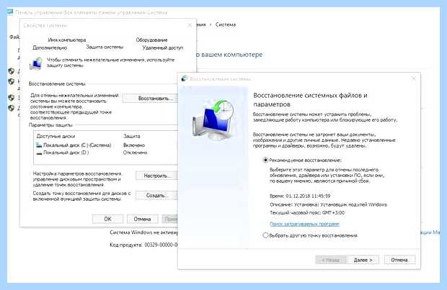Image resolution: width=447 pixels, height=290 pixels.
Task: Click the Local disk (D:) drive icon
Action: coord(39,153)
